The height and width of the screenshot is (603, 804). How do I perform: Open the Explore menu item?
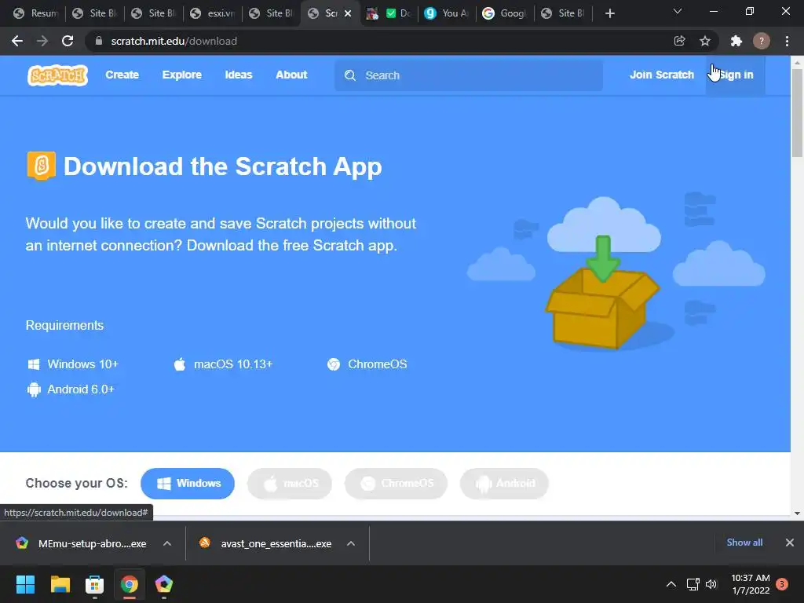coord(182,75)
